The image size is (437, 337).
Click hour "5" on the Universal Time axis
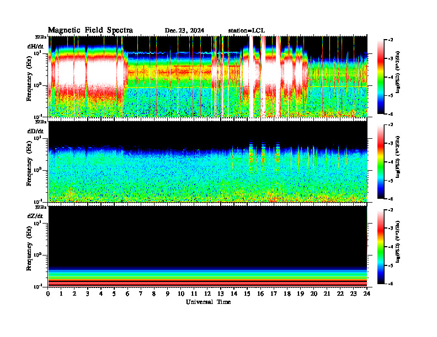[114, 294]
